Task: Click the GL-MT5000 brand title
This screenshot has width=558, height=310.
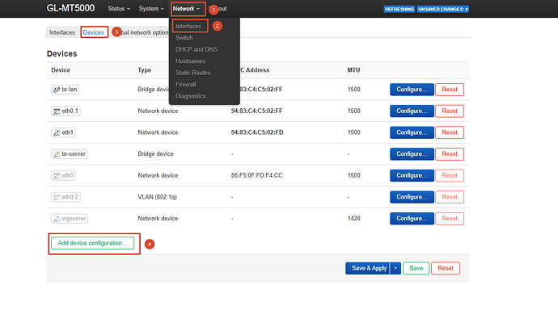Action: point(70,8)
